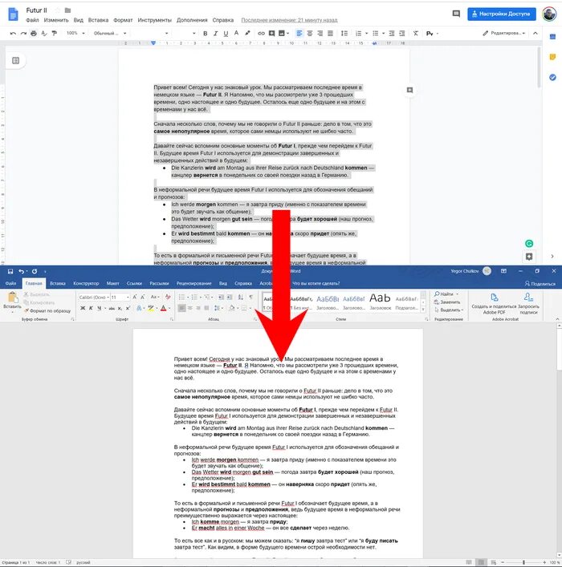The image size is (562, 567).
Task: Open Google Tasks side panel icon
Action: 552,77
